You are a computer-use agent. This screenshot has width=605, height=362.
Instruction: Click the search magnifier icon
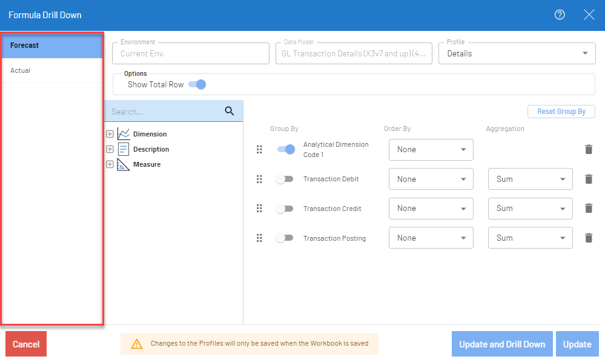(x=229, y=111)
